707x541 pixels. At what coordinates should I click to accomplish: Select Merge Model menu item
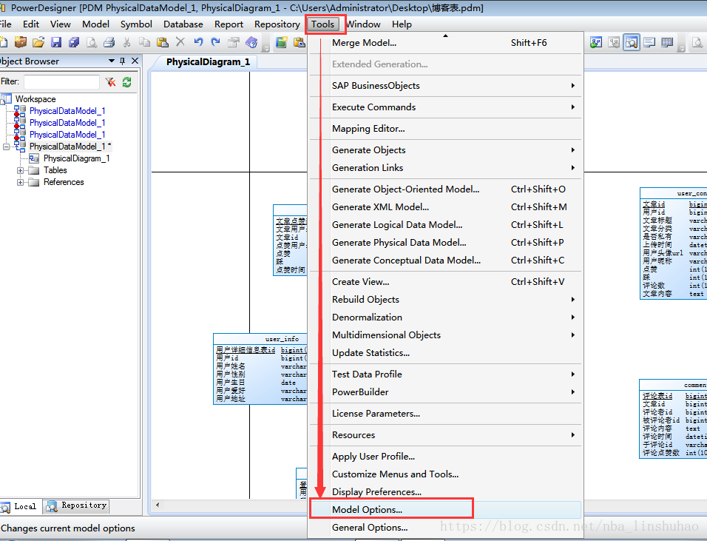[x=445, y=43]
